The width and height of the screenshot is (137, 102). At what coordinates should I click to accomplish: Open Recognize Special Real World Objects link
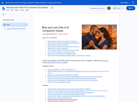click(x=72, y=78)
